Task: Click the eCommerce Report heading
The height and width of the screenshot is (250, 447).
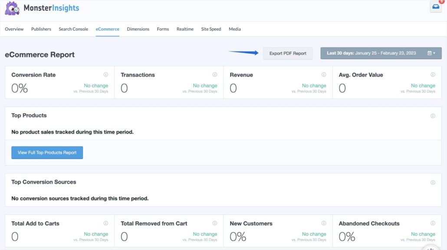Action: [x=39, y=55]
